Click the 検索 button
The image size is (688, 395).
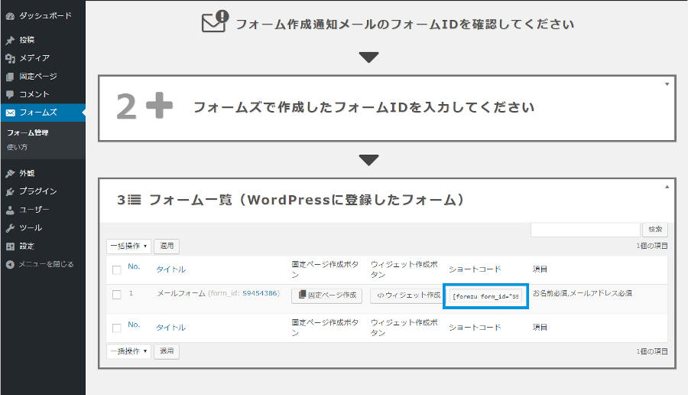[655, 230]
